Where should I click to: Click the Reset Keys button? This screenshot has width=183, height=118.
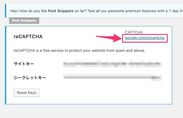pyautogui.click(x=27, y=93)
